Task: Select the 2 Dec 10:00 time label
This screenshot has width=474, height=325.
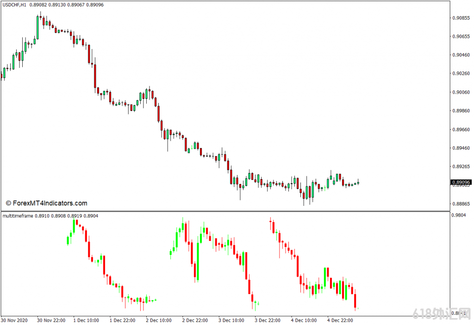Action: 159,320
